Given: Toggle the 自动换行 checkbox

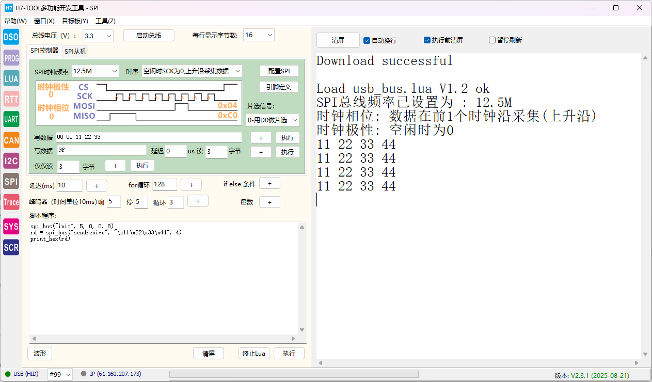Looking at the screenshot, I should (x=367, y=40).
